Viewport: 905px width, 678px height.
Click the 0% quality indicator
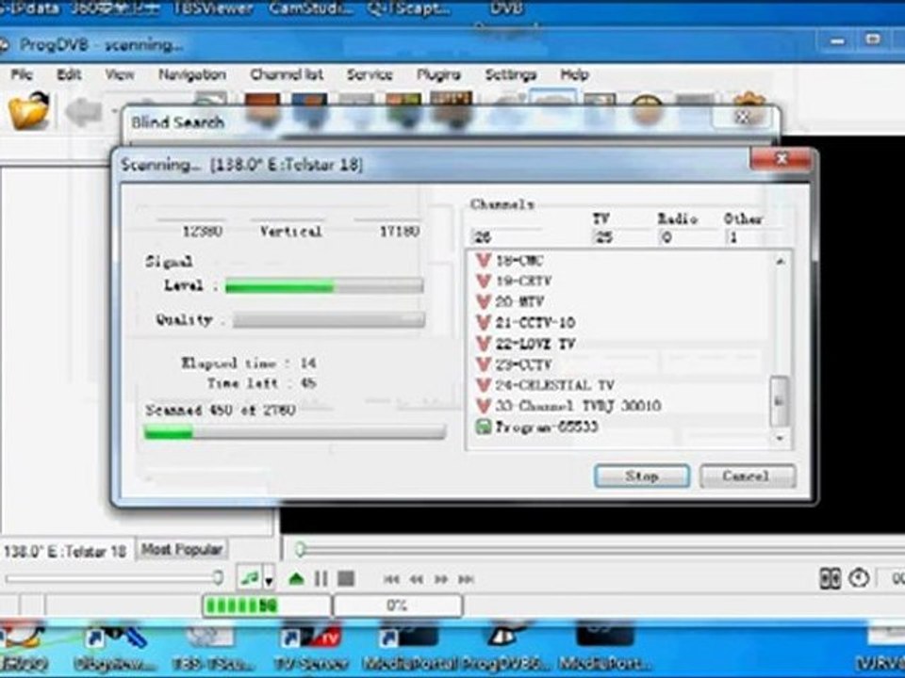click(x=397, y=605)
